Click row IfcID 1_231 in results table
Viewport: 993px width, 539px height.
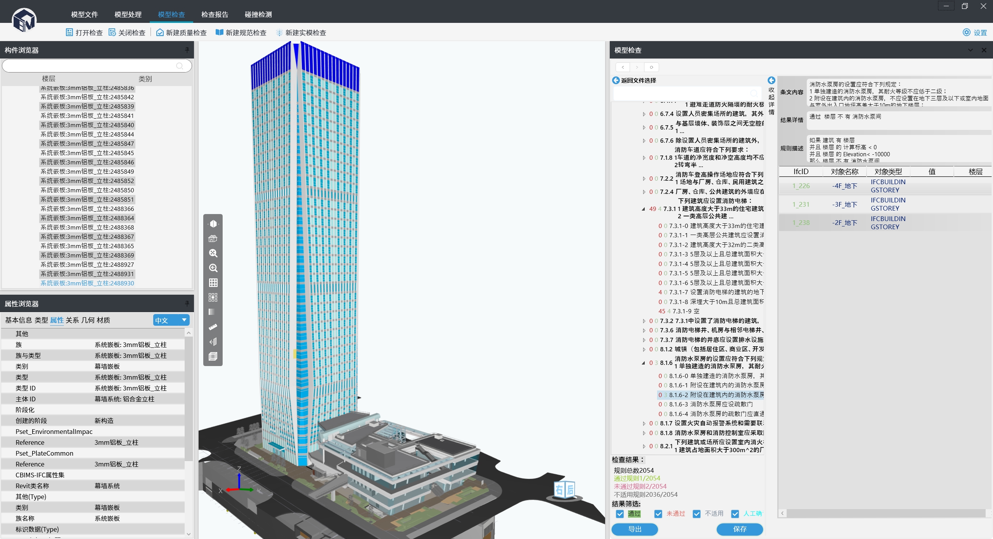(x=800, y=204)
